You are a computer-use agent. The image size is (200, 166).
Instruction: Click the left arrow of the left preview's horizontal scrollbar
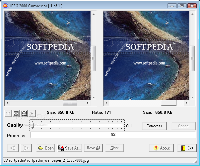pyautogui.click(x=7, y=103)
